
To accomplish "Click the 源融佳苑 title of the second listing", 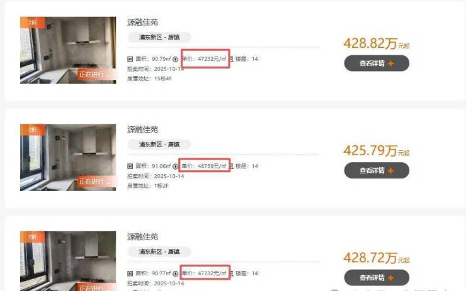I will click(143, 129).
